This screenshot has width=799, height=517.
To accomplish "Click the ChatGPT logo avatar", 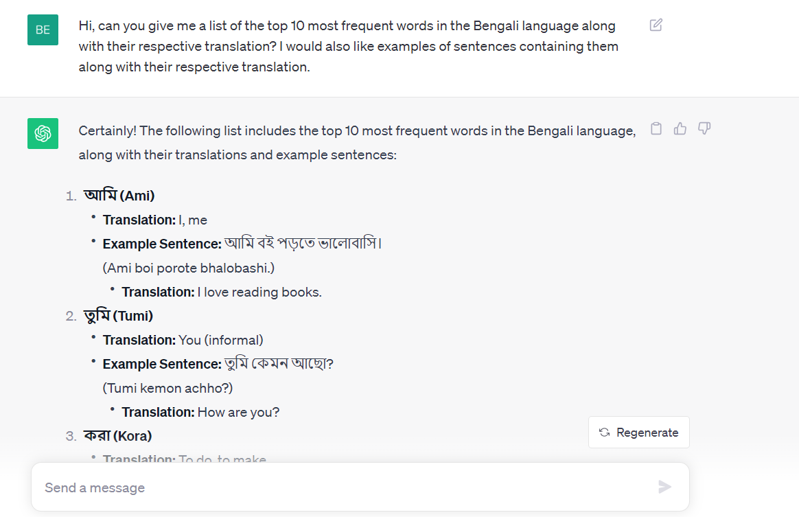I will pos(43,133).
